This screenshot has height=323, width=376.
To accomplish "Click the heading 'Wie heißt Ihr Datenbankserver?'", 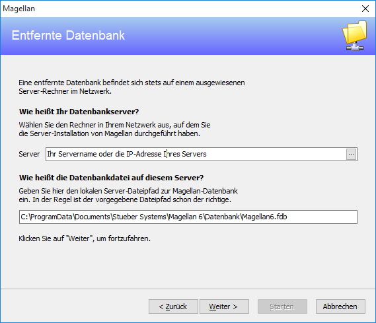I will click(79, 112).
